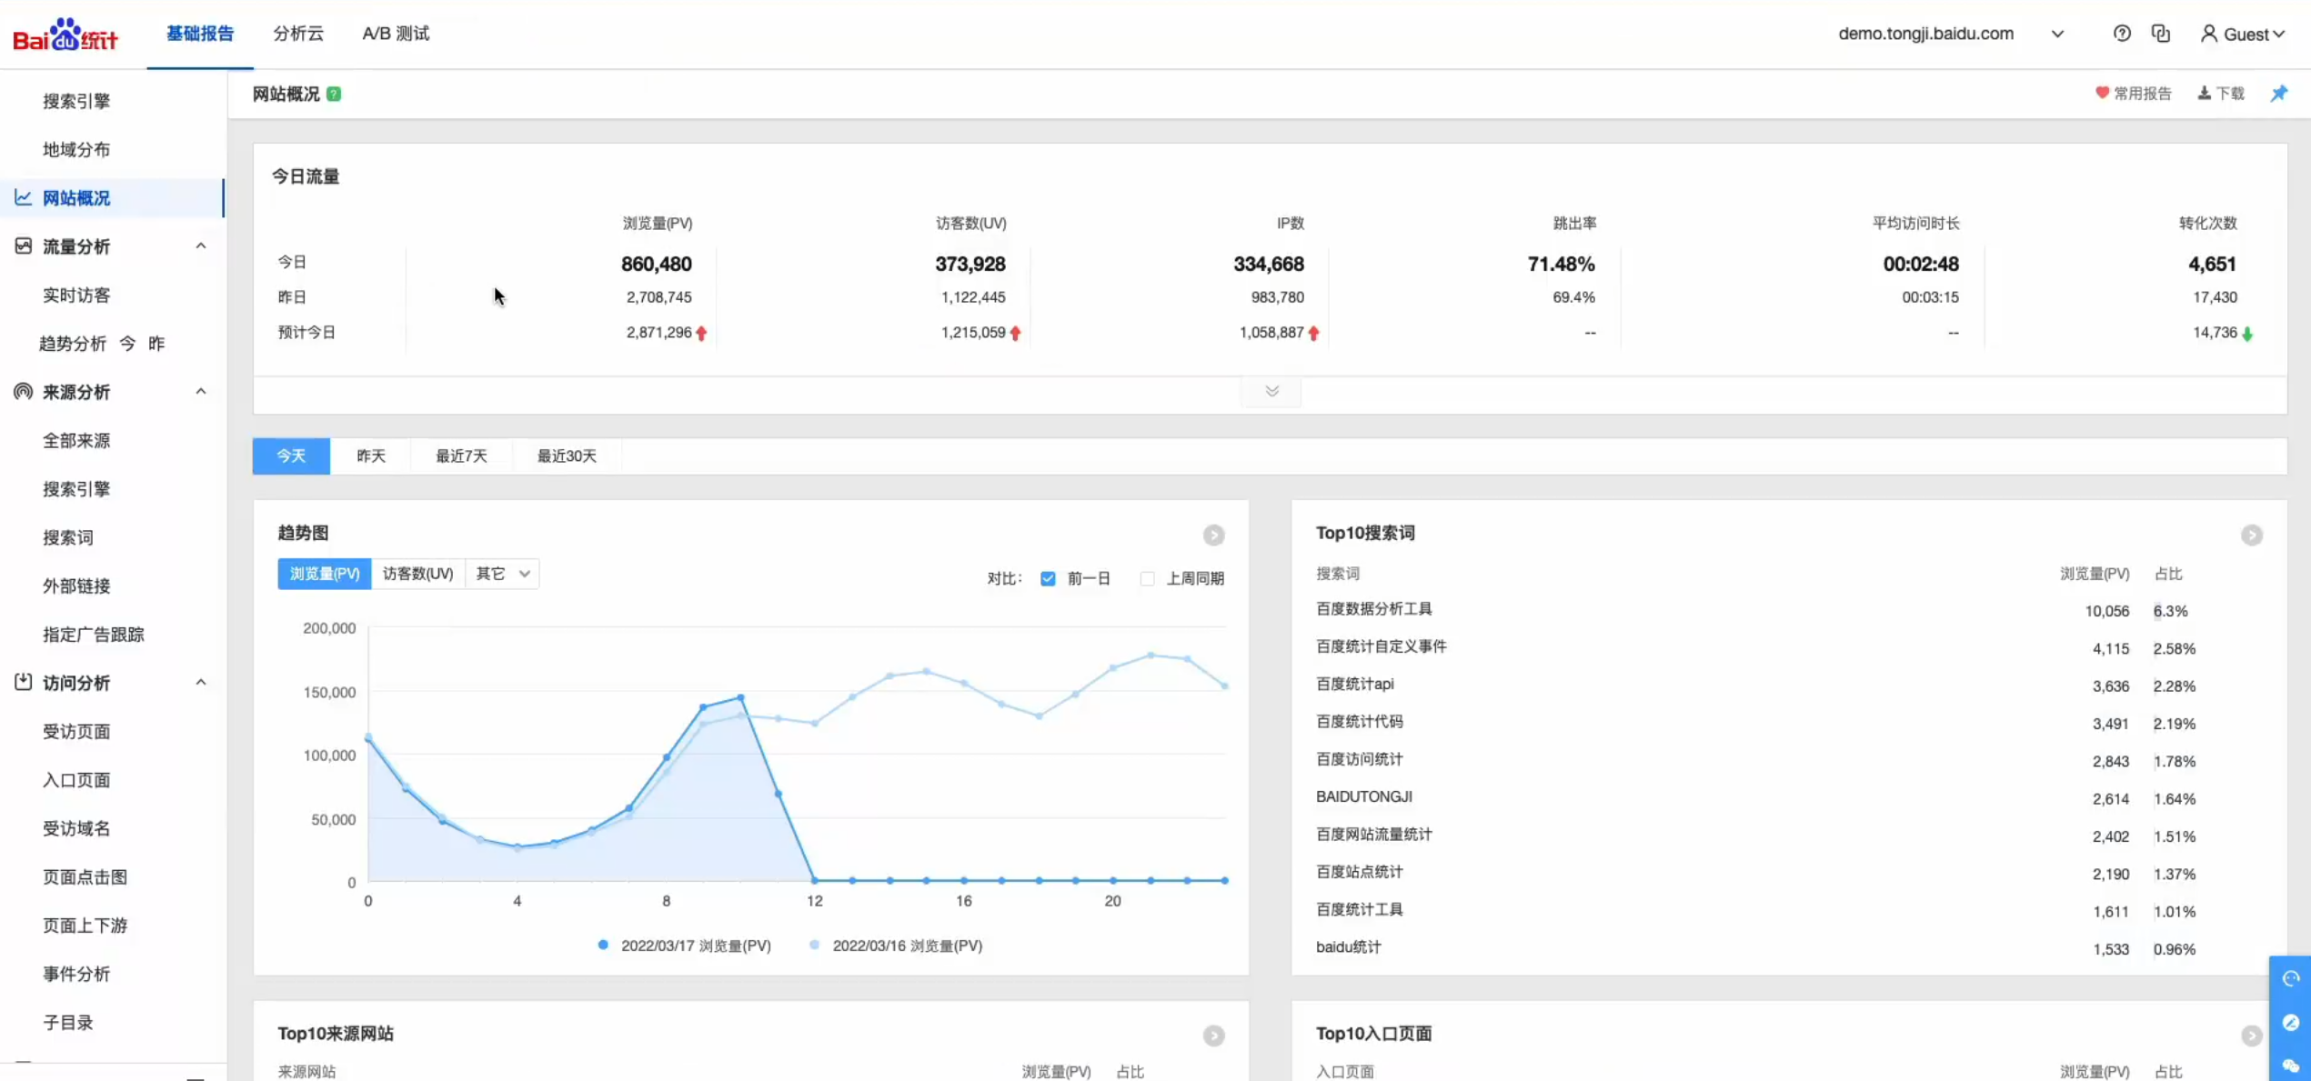Viewport: 2311px width, 1081px height.
Task: Click the copy/switch sites icon in header
Action: click(x=2161, y=34)
